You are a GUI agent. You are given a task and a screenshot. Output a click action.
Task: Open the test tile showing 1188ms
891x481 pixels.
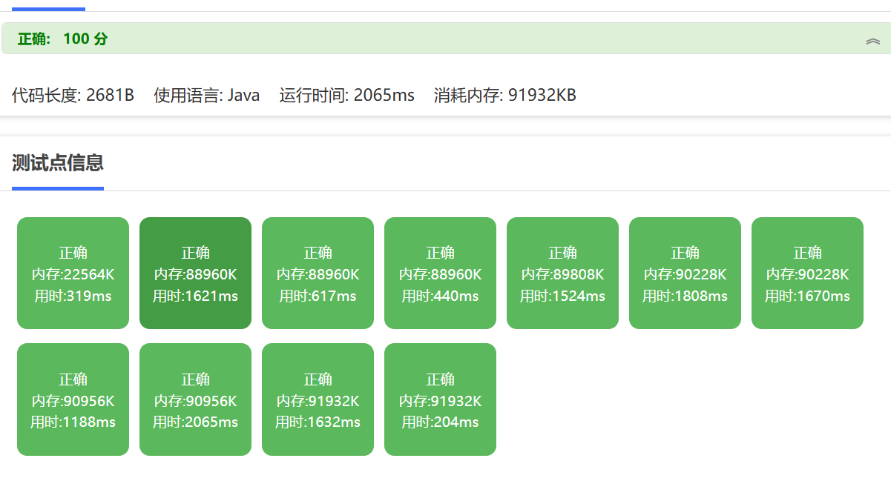tap(73, 399)
